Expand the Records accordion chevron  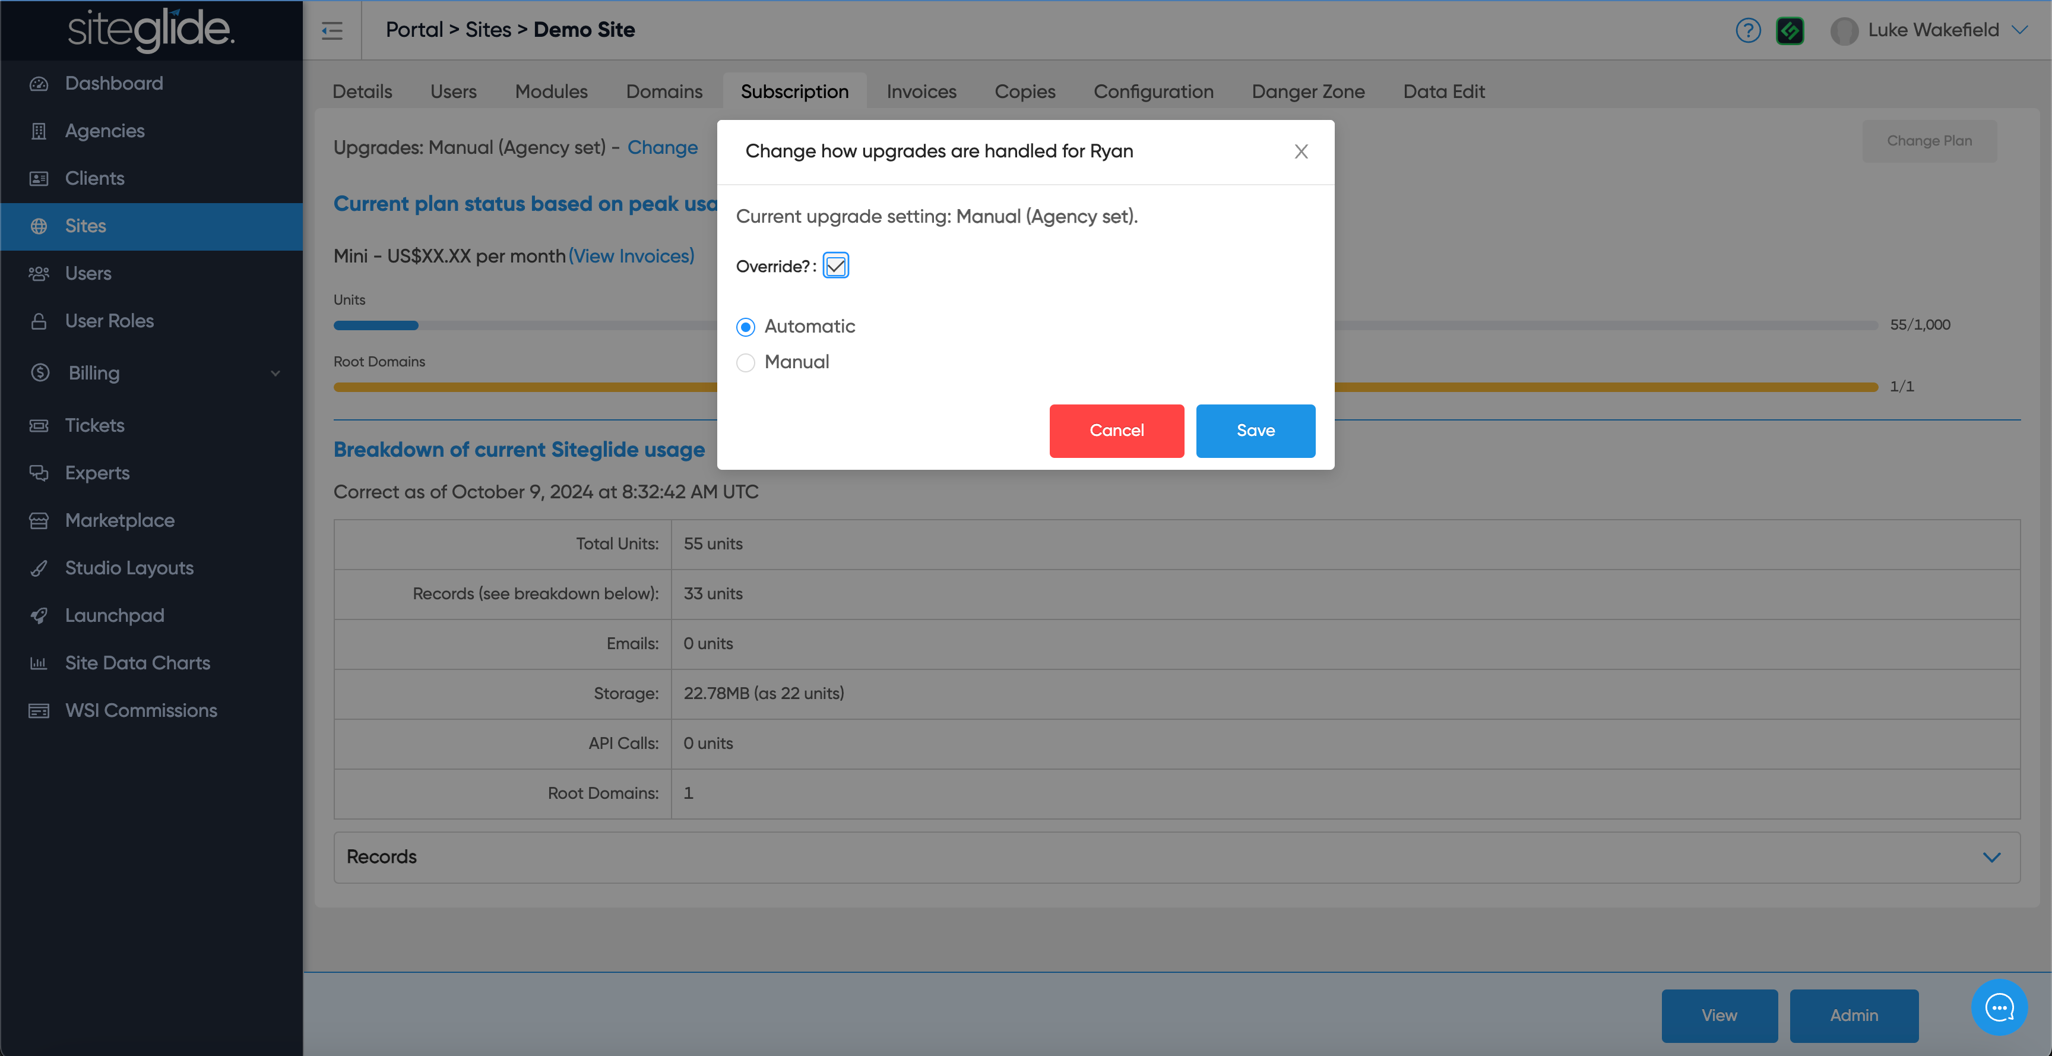pos(1991,858)
